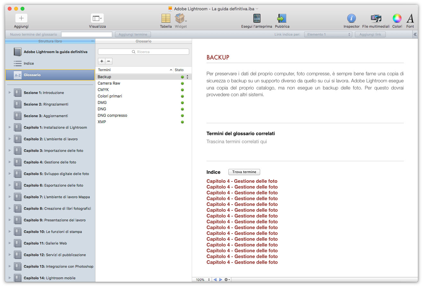
Task: Open the Link indice per Elemento 1 dropdown
Action: pos(328,34)
